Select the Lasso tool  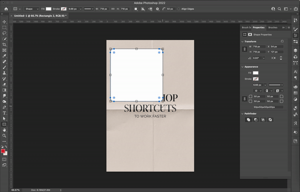pos(4,33)
